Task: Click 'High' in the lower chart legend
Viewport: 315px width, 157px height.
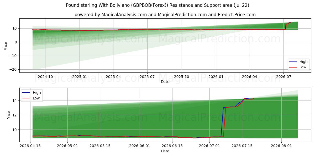Action: coord(37,93)
